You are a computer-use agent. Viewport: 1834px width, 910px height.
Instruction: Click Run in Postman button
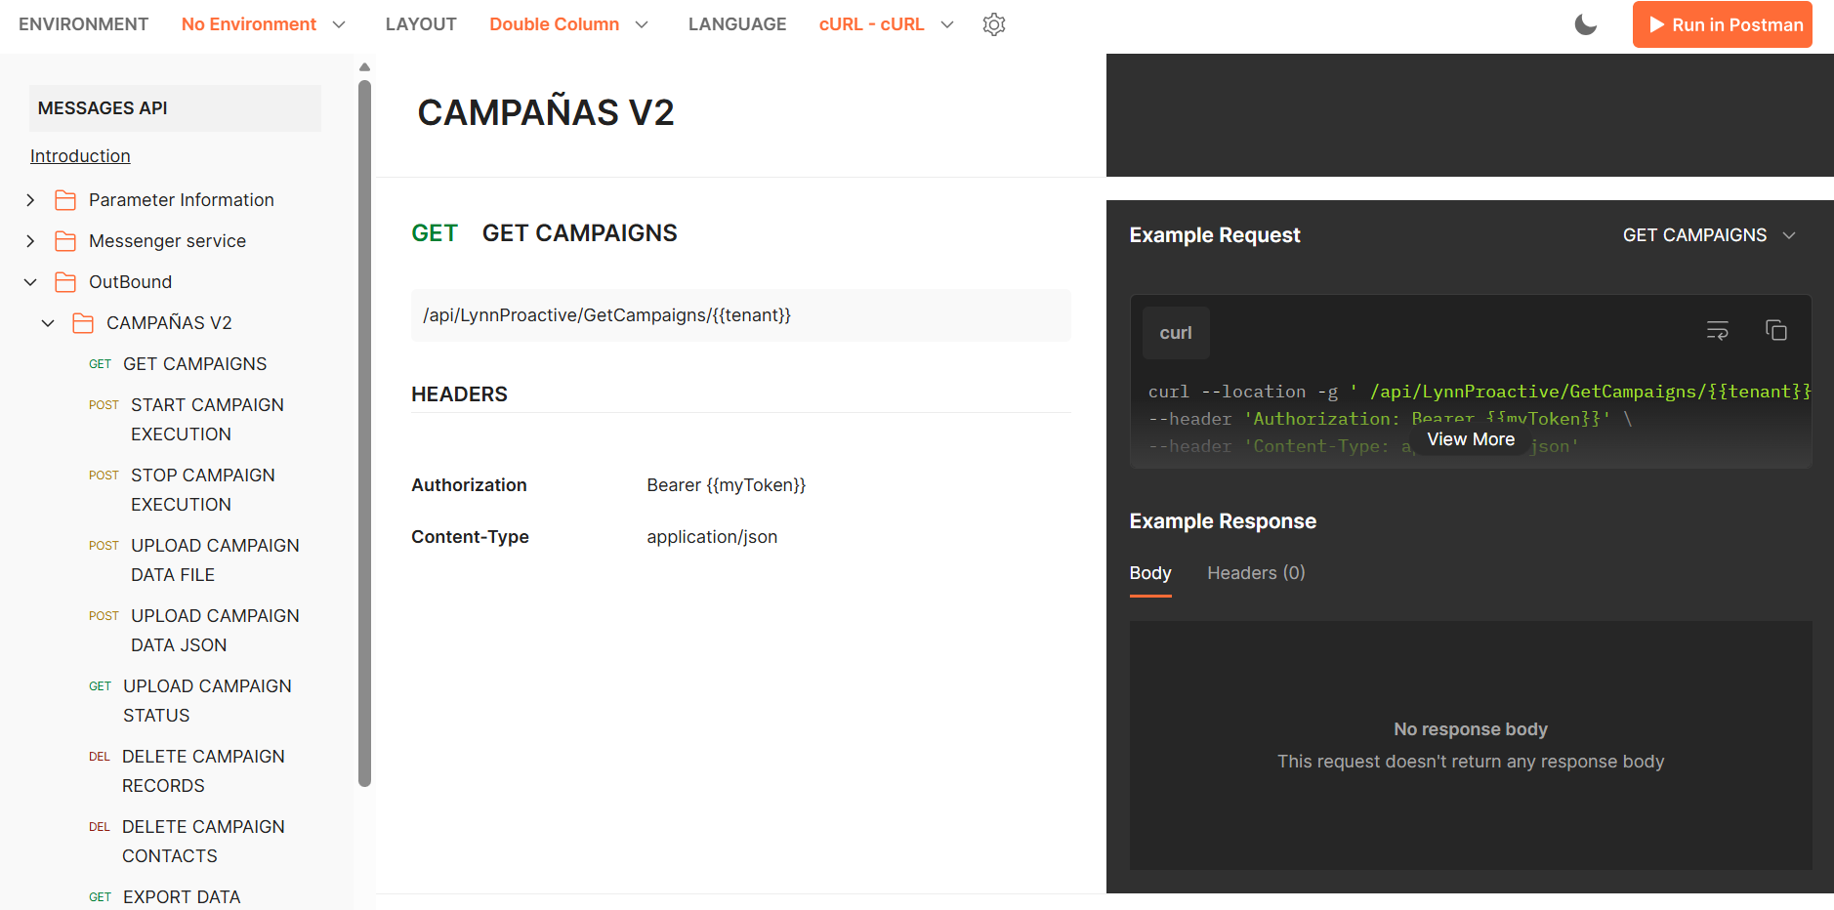tap(1723, 24)
